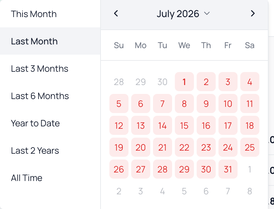Choose the Last Month preset
Image resolution: width=274 pixels, height=209 pixels.
coord(50,41)
